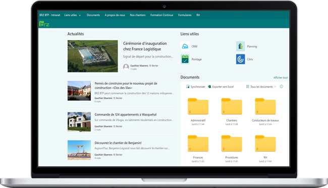Click the Actualités section heading

pyautogui.click(x=76, y=34)
